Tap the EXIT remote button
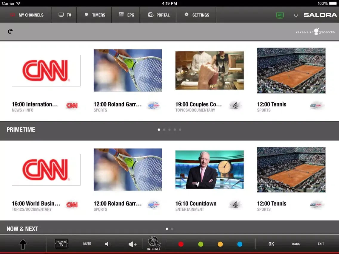The width and height of the screenshot is (339, 254). pyautogui.click(x=321, y=244)
